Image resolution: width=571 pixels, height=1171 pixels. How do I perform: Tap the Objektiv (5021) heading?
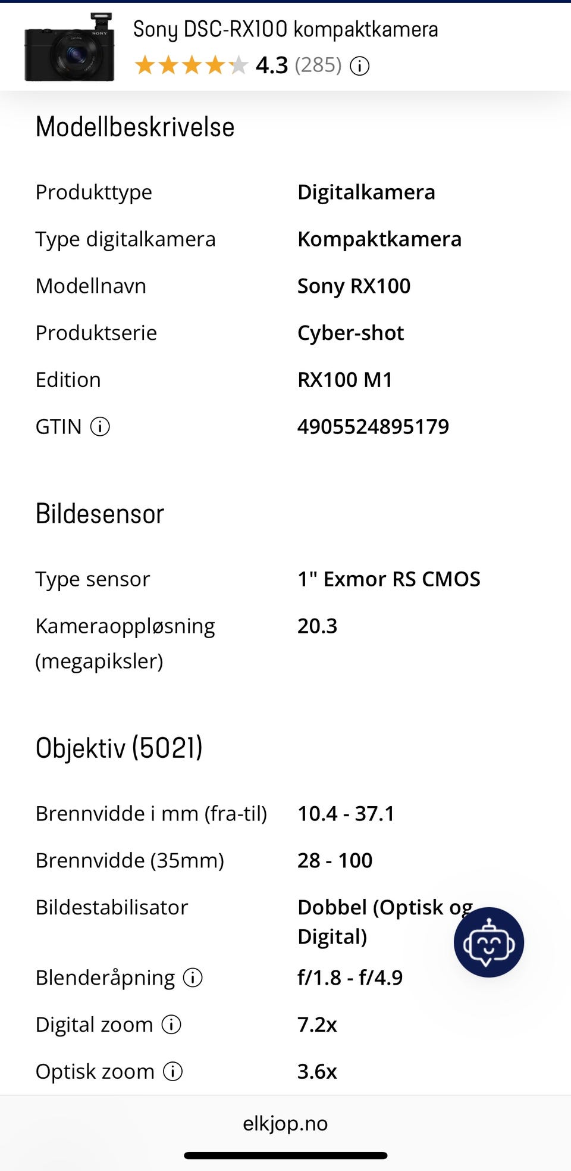[119, 748]
